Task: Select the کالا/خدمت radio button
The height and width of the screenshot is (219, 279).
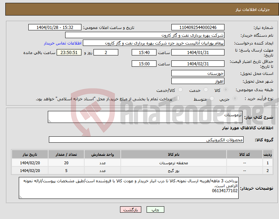Action: (180, 90)
